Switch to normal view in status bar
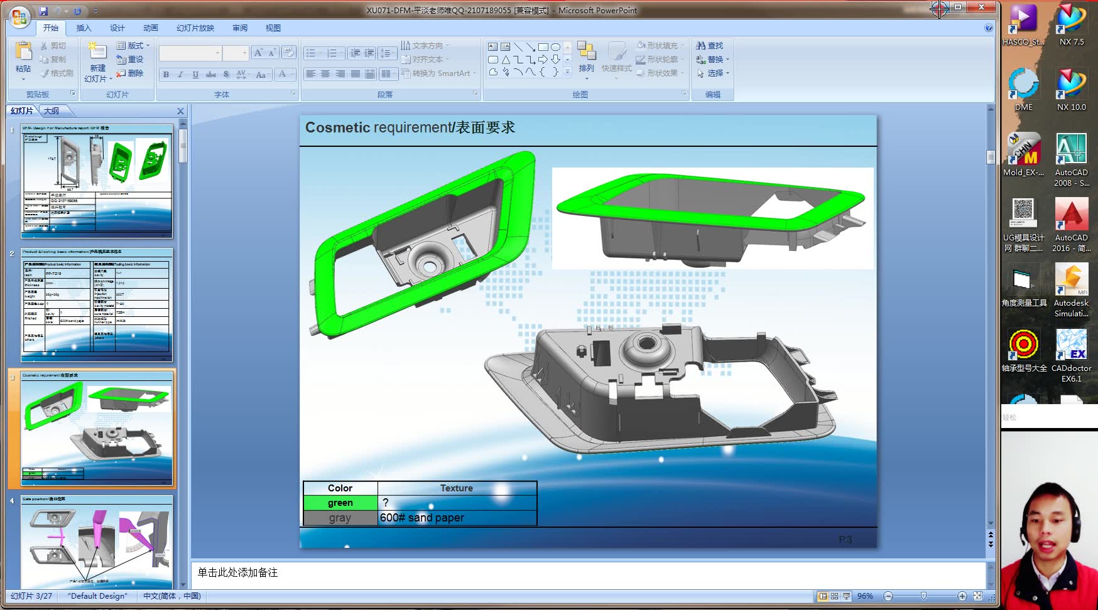 click(x=823, y=596)
